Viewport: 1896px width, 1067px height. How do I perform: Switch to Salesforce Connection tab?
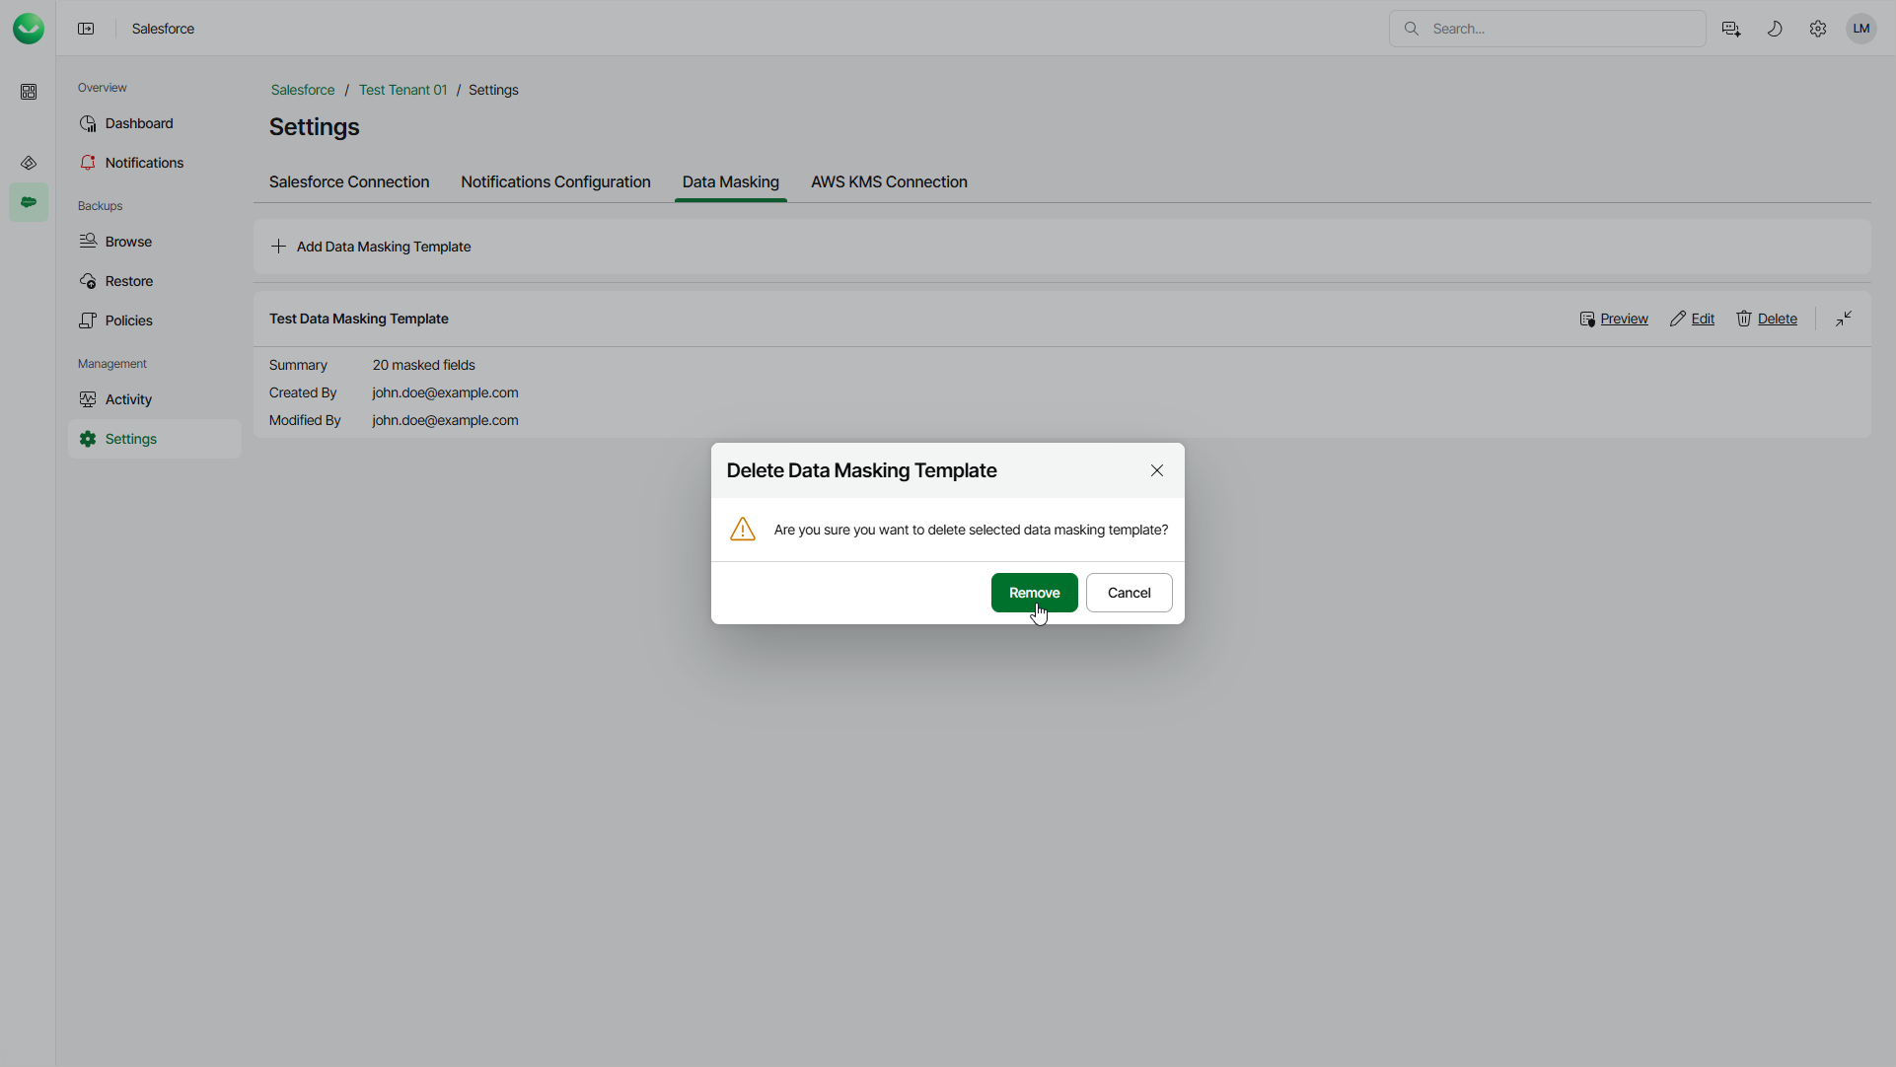(349, 182)
